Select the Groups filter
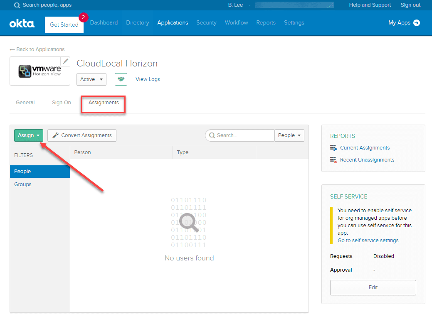This screenshot has width=432, height=319. tap(23, 184)
